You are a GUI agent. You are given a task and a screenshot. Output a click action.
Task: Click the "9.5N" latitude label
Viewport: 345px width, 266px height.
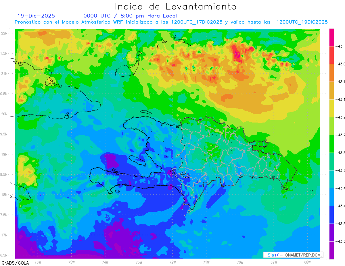point(4,134)
